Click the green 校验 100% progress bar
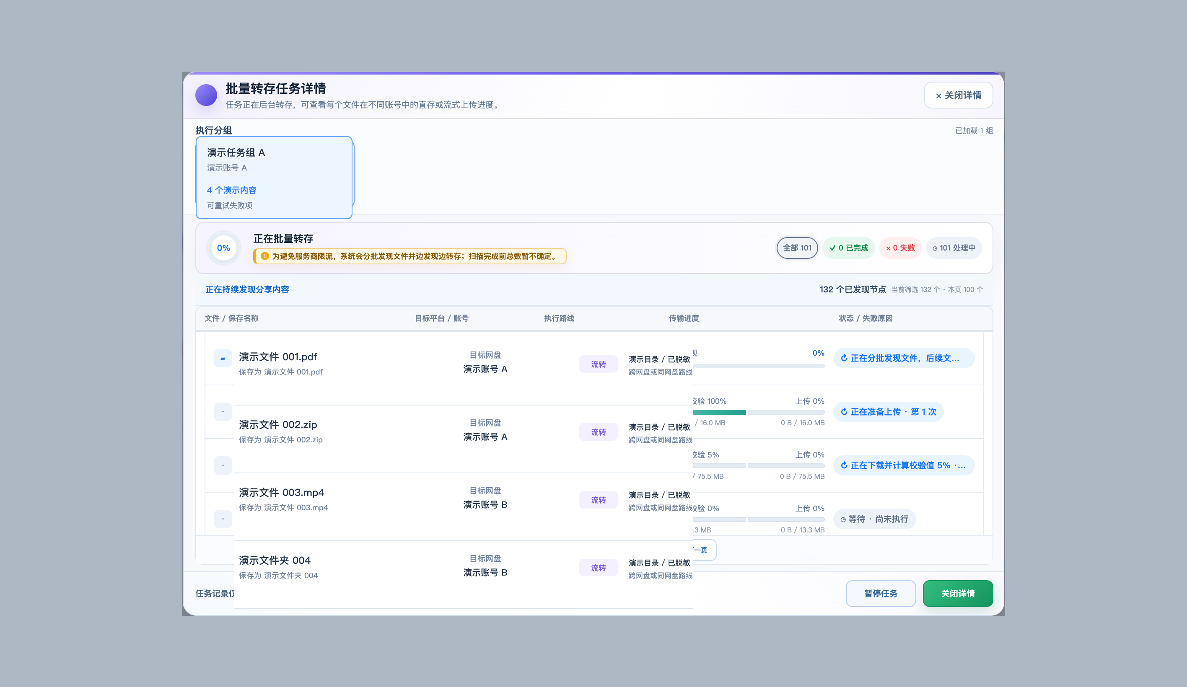The width and height of the screenshot is (1187, 687). tap(719, 412)
